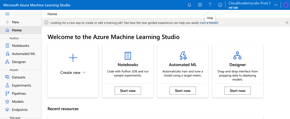Start now on the Notebooks card
Image resolution: width=290 pixels, height=119 pixels.
pos(128,91)
